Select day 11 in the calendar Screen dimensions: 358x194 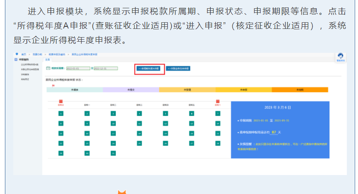click(x=139, y=123)
